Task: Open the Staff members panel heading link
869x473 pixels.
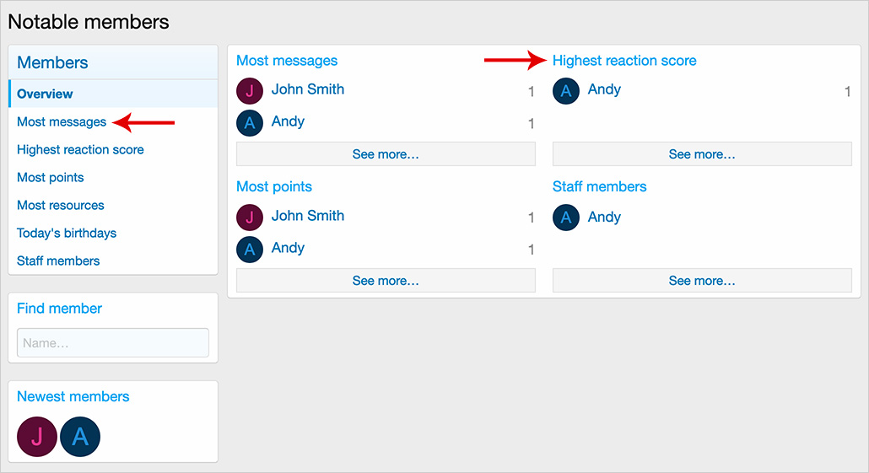Action: tap(599, 186)
